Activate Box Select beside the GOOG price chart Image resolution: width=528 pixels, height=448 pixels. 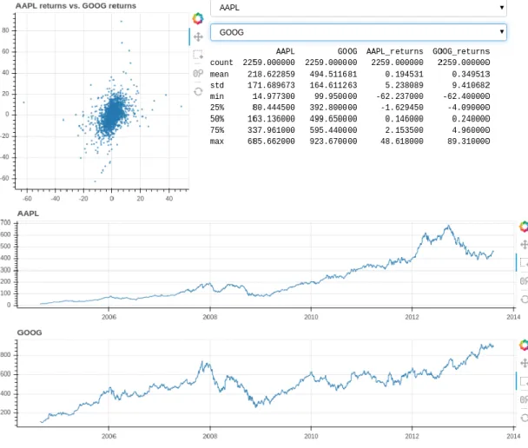coord(524,381)
